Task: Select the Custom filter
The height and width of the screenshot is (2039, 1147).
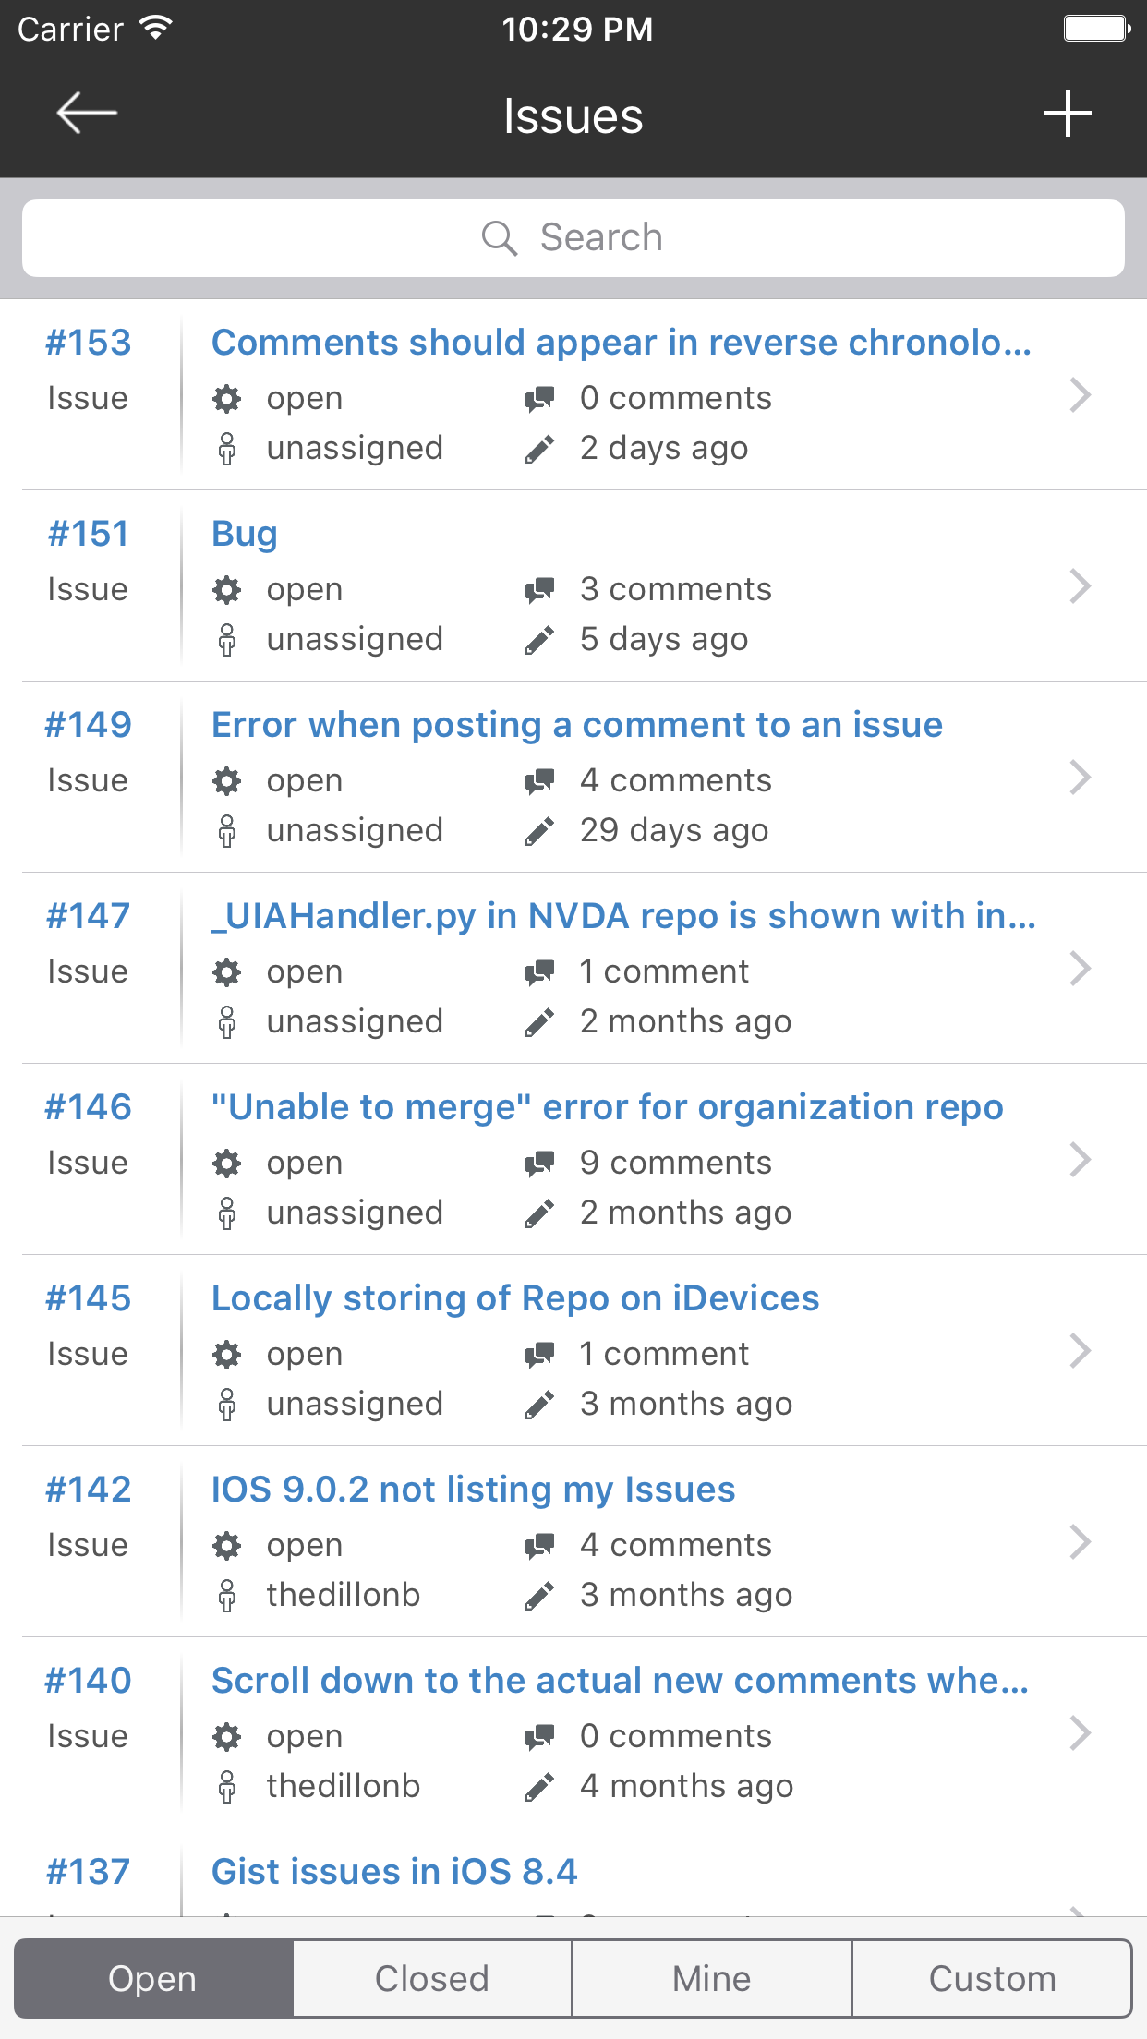Action: coord(992,1978)
